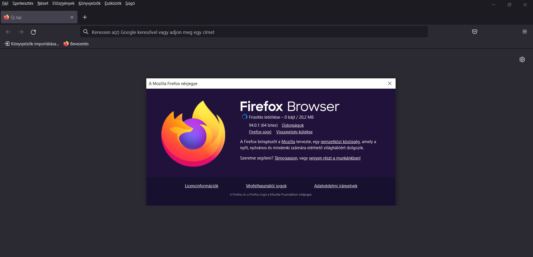Click the Frissítés letöltése status text
This screenshot has height=257, width=533.
coord(281,117)
